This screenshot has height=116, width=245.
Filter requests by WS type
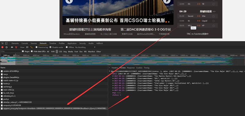[x=85, y=51]
